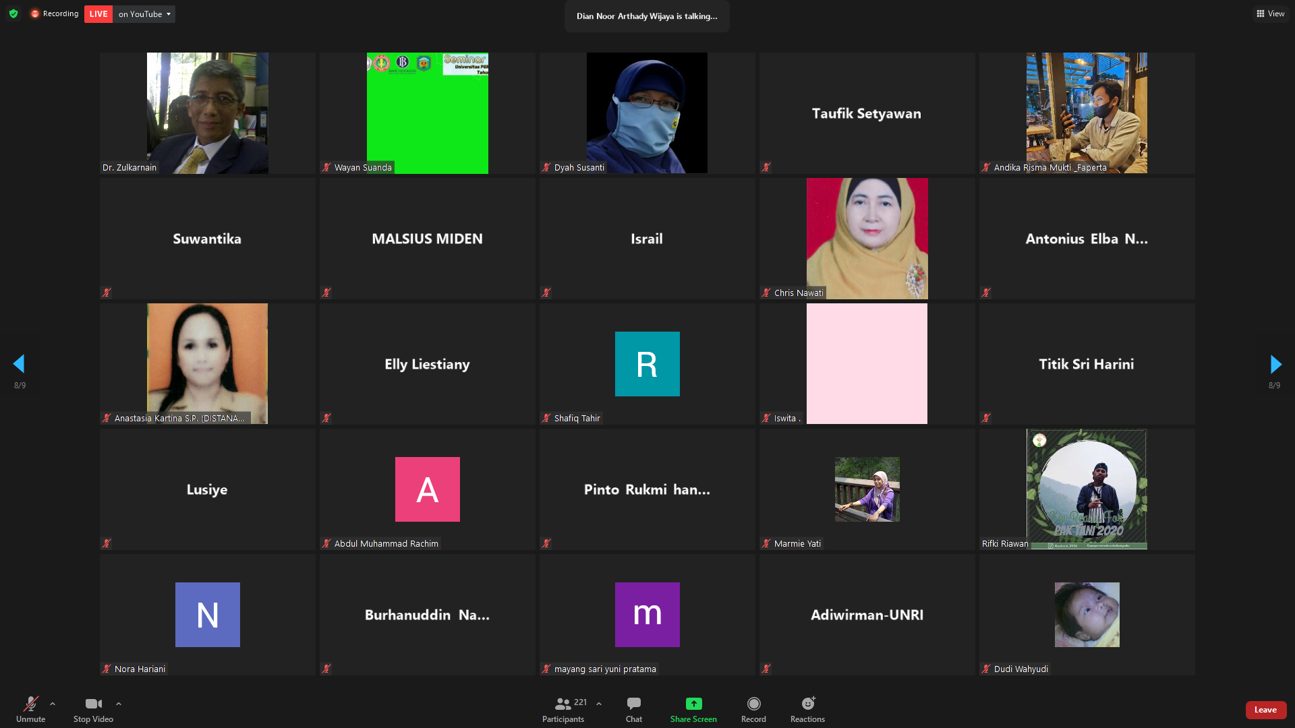Click muted mic icon on Titik Sri Harini tile
This screenshot has height=728, width=1295.
point(986,418)
